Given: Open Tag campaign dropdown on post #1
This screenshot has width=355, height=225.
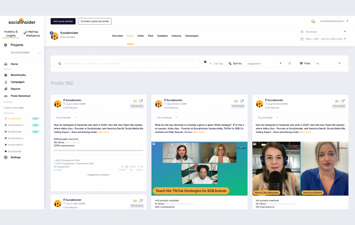Looking at the screenshot, I should coord(66,118).
